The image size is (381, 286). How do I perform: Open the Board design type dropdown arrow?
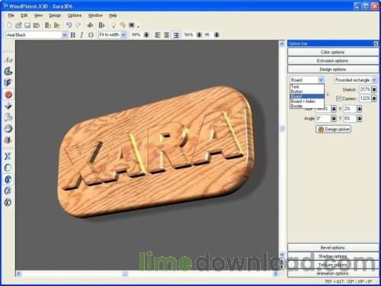[321, 80]
